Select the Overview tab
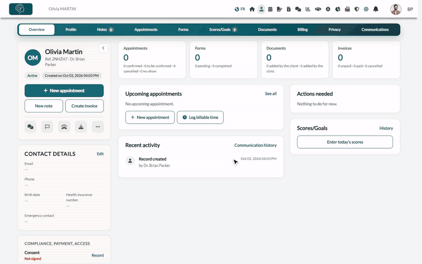 click(x=37, y=30)
